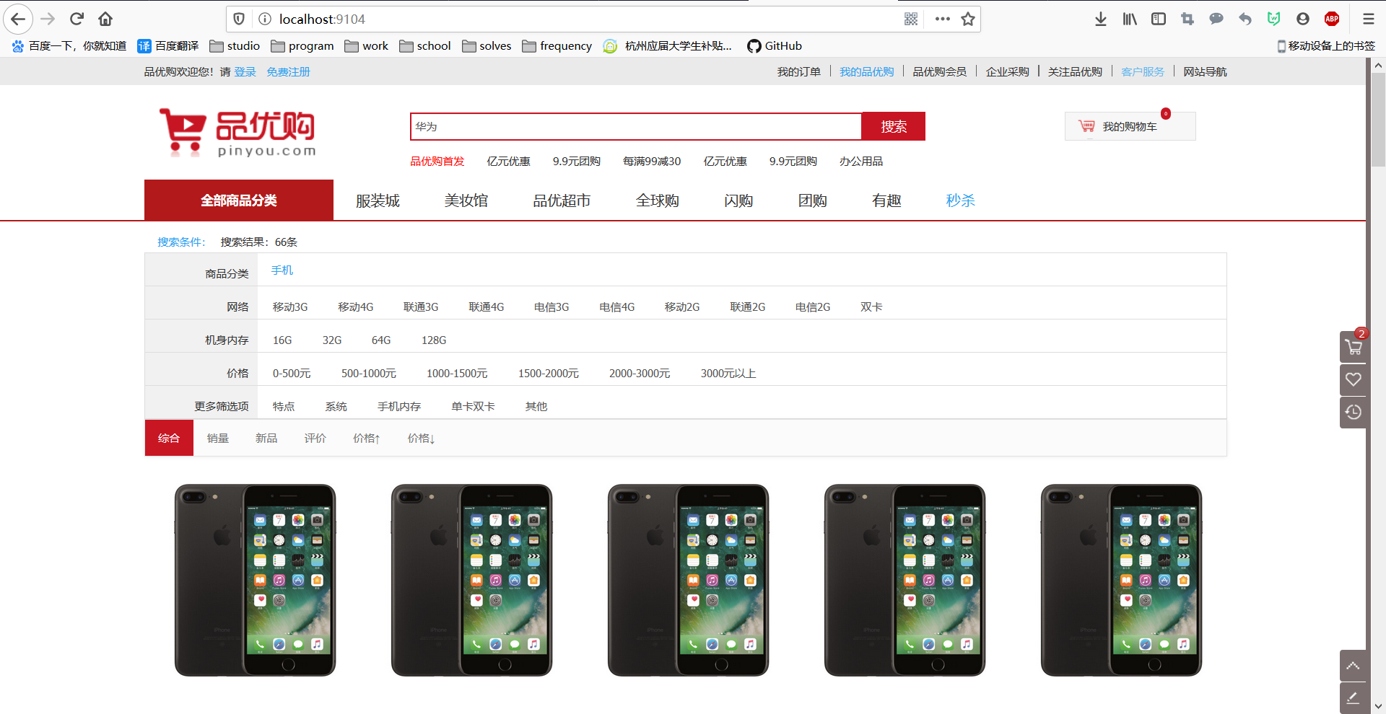Expand the 移动设备上的书签 folder
The image size is (1386, 714).
click(x=1326, y=46)
